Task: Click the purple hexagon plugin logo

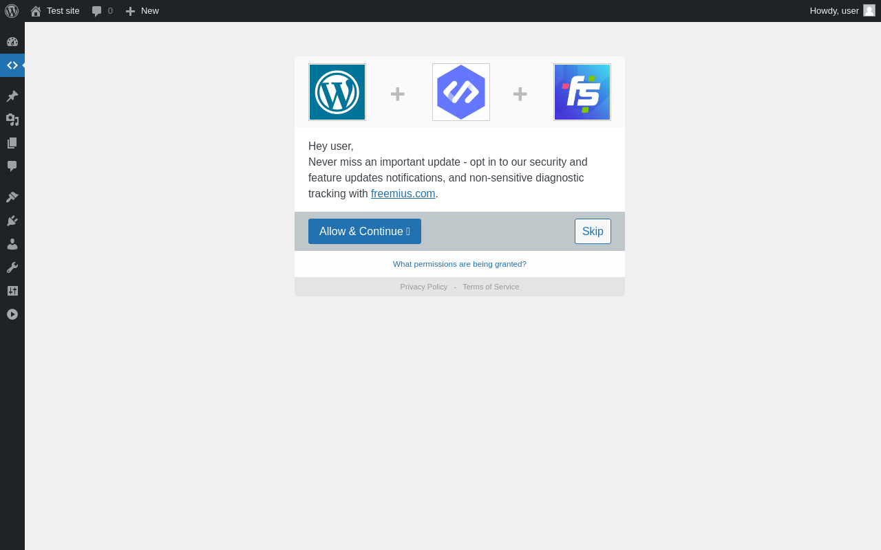Action: pos(461,92)
